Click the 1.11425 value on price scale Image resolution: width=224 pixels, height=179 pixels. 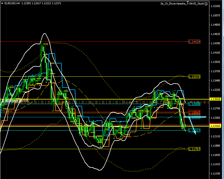point(216,164)
